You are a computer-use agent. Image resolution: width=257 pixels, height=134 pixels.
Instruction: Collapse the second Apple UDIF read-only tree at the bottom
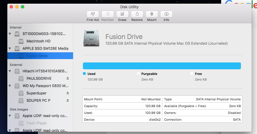pyautogui.click(x=10, y=130)
